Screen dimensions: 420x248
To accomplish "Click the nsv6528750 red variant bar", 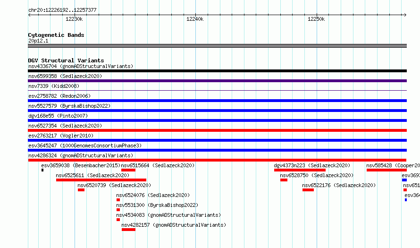I will point(284,180).
